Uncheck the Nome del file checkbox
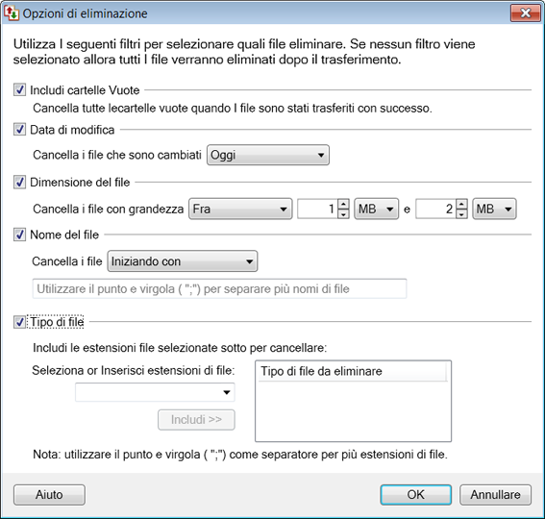Image resolution: width=545 pixels, height=519 pixels. pos(19,235)
